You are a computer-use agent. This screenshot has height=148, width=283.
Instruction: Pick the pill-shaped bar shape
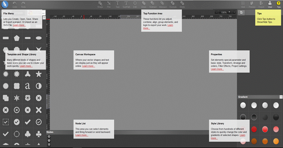click(28, 38)
